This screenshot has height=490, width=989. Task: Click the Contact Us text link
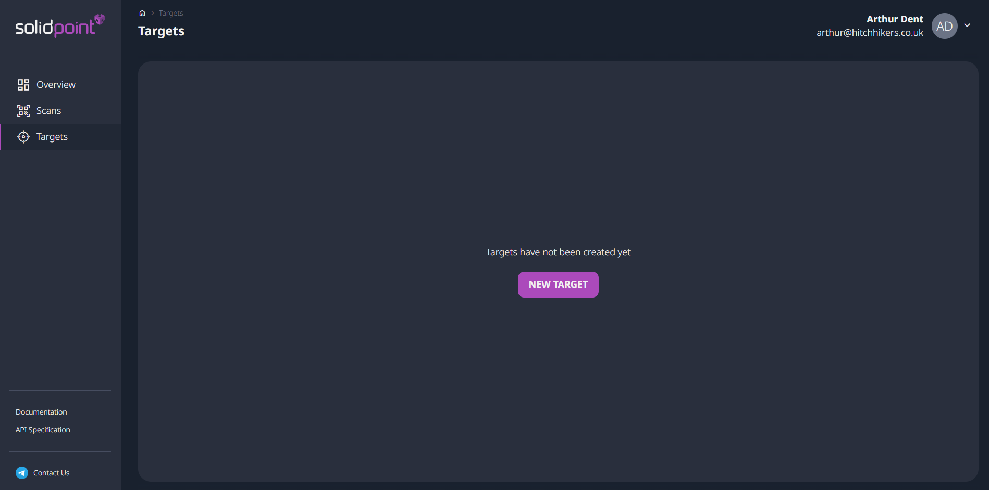click(x=51, y=473)
